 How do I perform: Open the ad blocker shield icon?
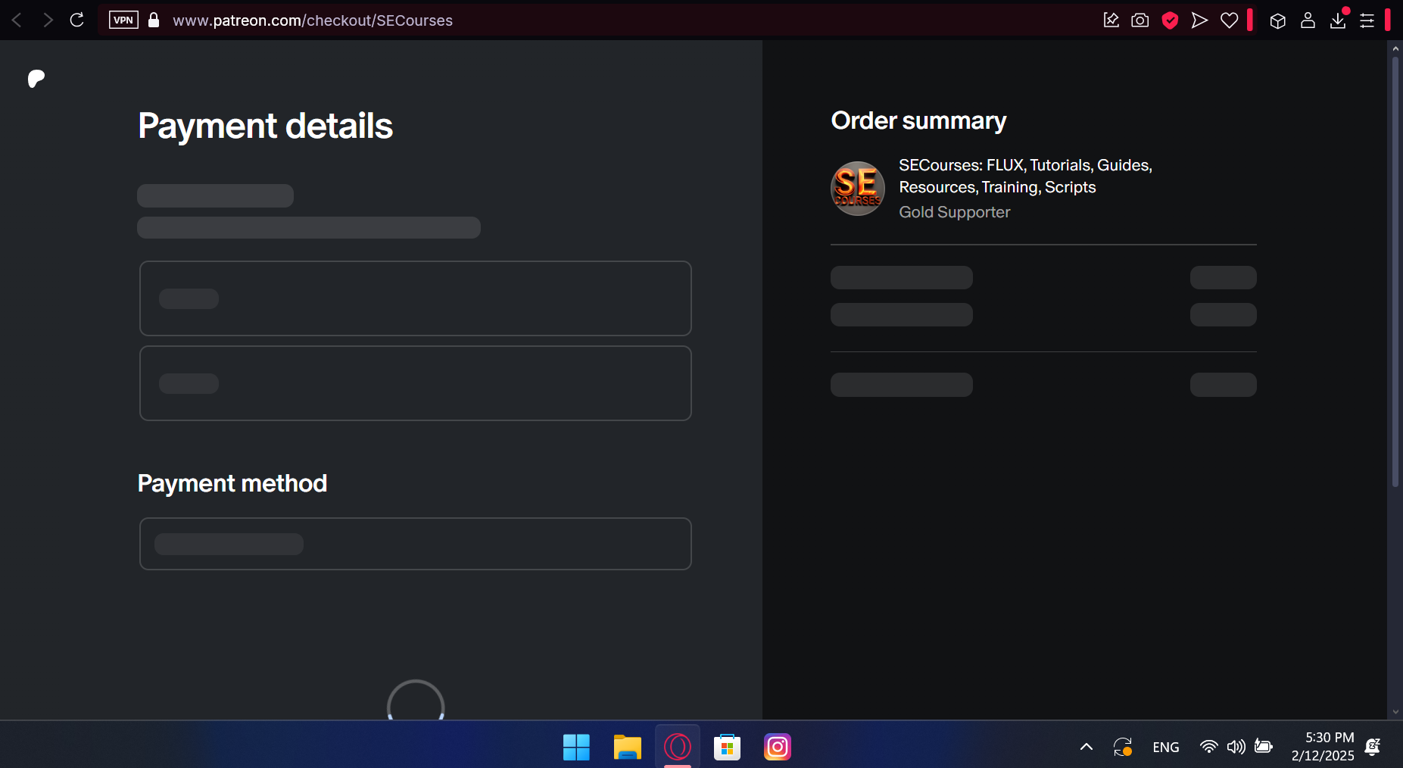click(x=1170, y=20)
